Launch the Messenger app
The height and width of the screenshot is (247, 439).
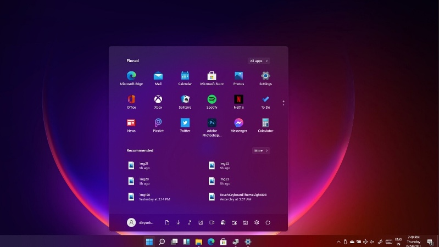pos(239,123)
